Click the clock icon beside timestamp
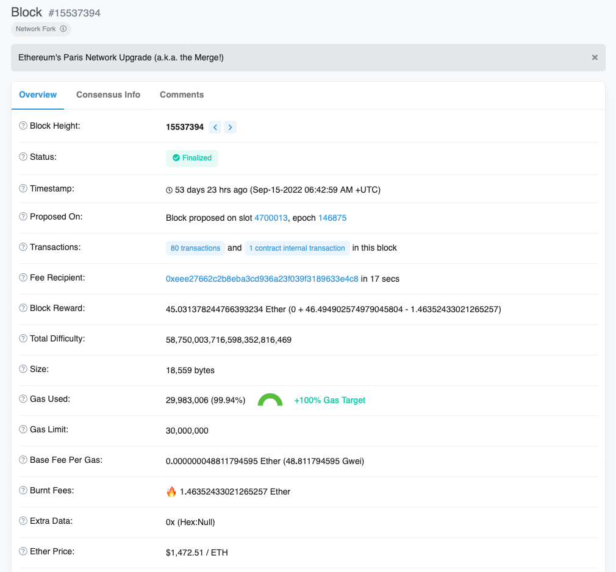Image resolution: width=616 pixels, height=572 pixels. pos(169,190)
